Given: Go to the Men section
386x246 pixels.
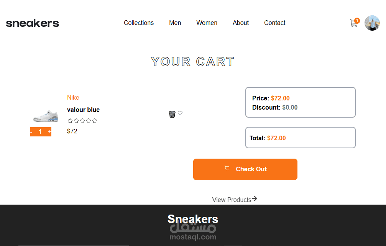Looking at the screenshot, I should [x=175, y=23].
